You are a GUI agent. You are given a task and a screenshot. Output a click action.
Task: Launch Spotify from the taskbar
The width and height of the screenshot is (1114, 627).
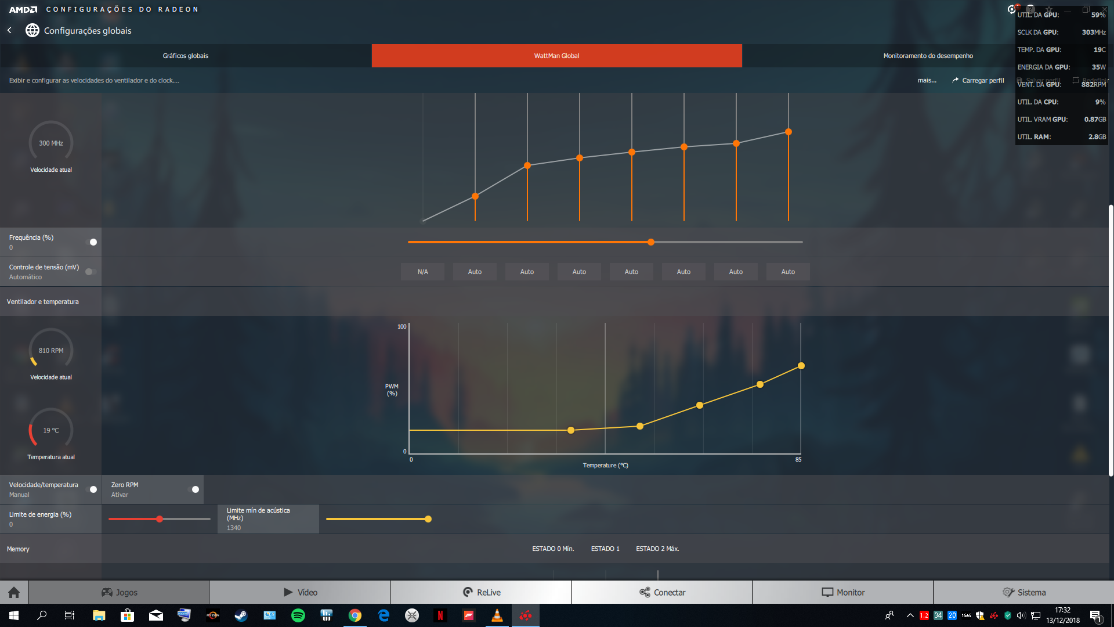[298, 615]
